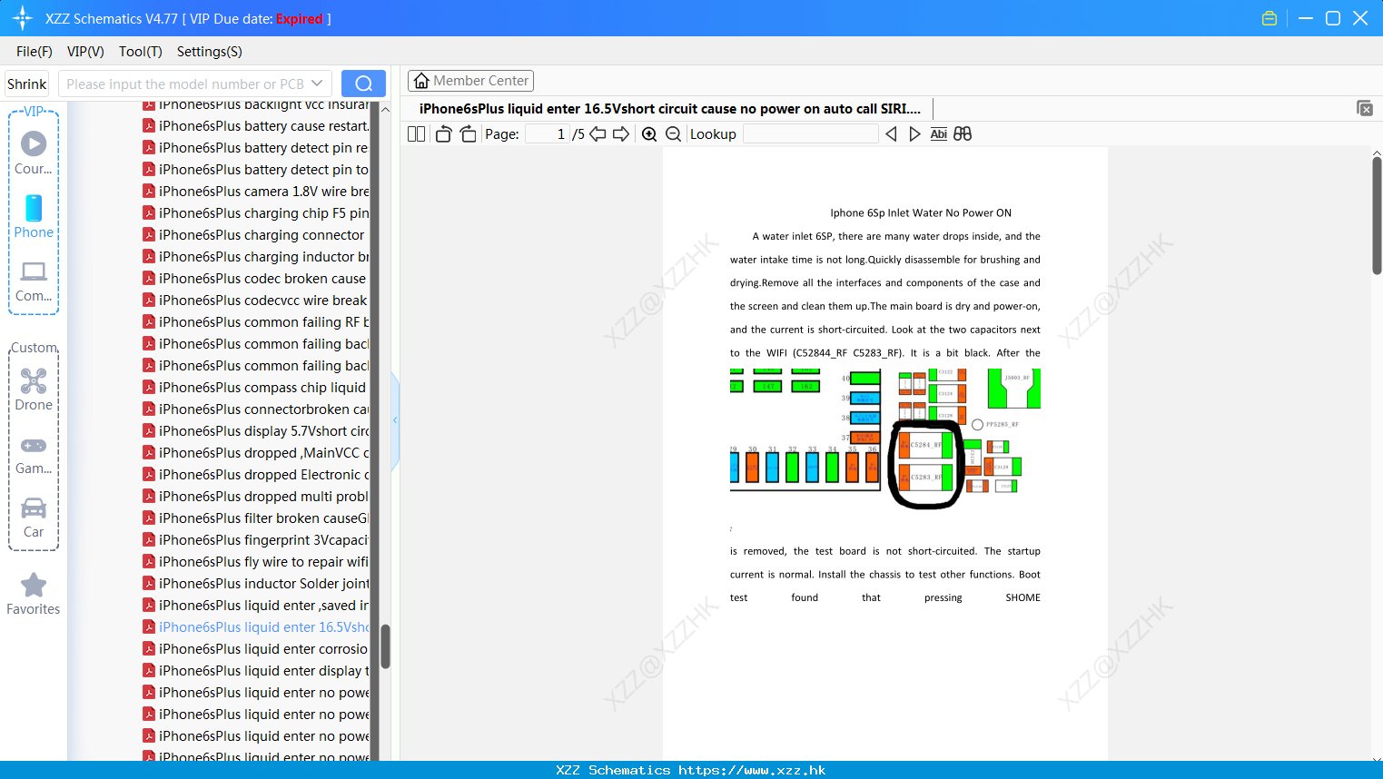This screenshot has height=779, width=1383.
Task: Click the status bar xzz.hk URL
Action: 752,770
